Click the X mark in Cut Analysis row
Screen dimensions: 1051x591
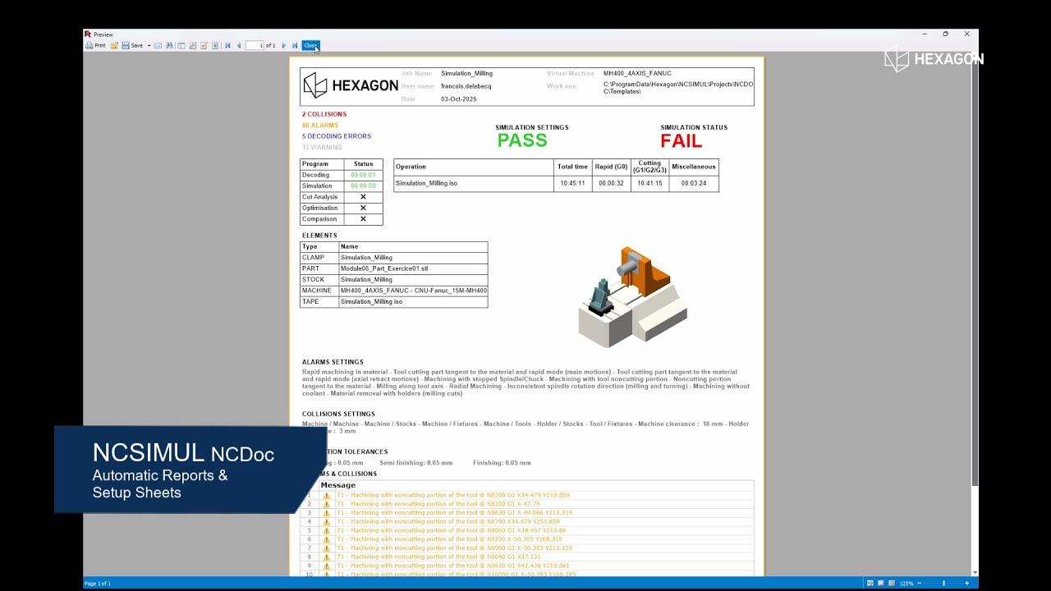click(x=363, y=197)
